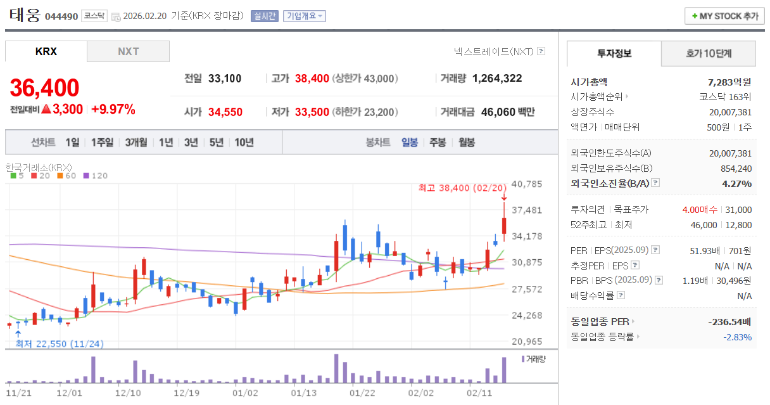770x405 pixels.
Task: Enable 실시간 real-time quote mode
Action: (x=264, y=16)
